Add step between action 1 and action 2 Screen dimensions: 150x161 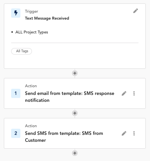coord(75,113)
